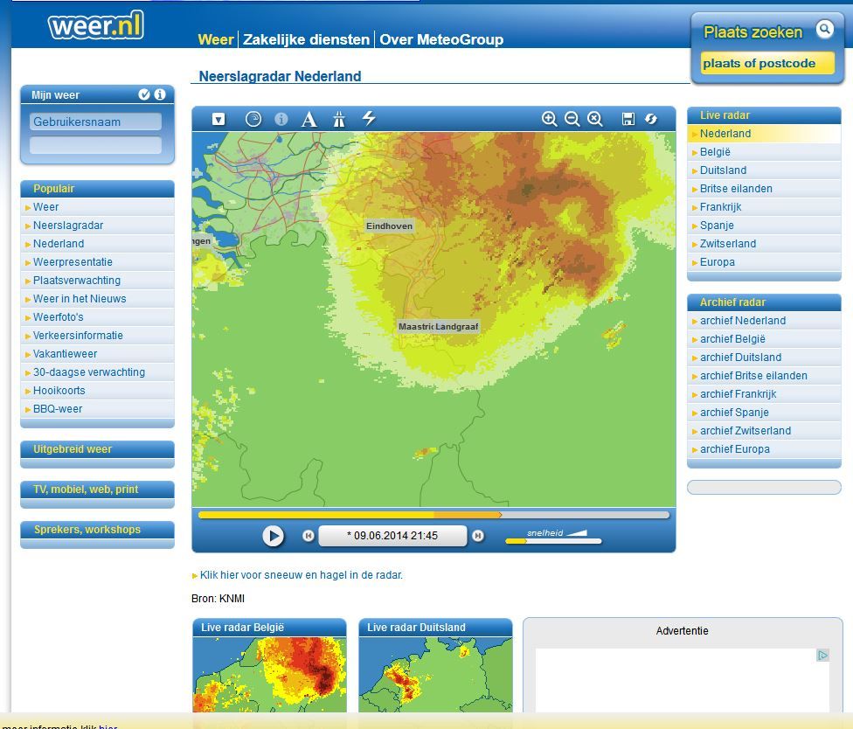Click the radar clock/time icon
The width and height of the screenshot is (853, 729).
pyautogui.click(x=253, y=119)
